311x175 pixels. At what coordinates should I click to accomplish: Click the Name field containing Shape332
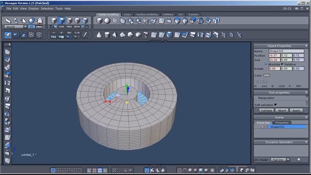pos(286,51)
